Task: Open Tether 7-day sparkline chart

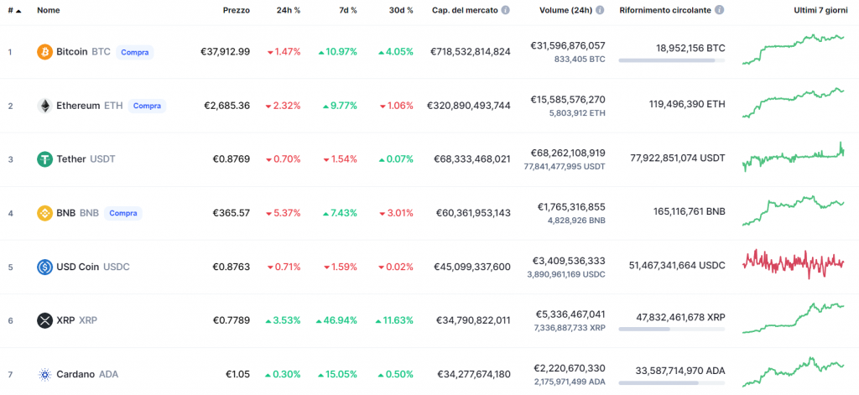Action: click(794, 157)
